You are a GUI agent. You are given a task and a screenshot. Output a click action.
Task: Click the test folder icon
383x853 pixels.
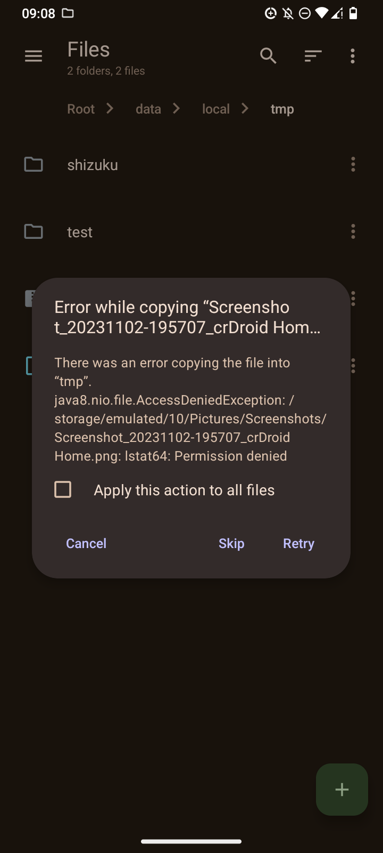(x=33, y=231)
